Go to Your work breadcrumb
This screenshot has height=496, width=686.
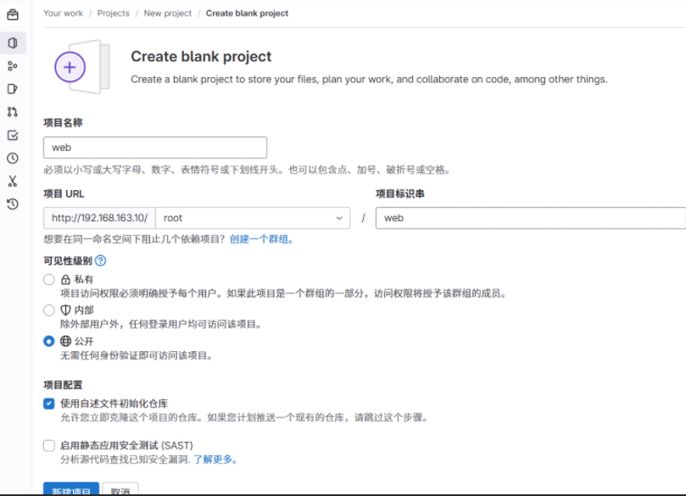[64, 14]
